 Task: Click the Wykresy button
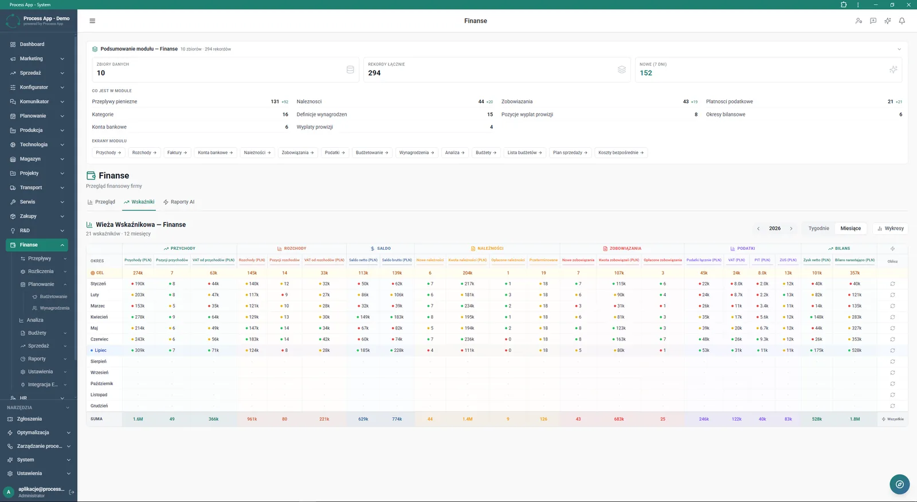(891, 228)
